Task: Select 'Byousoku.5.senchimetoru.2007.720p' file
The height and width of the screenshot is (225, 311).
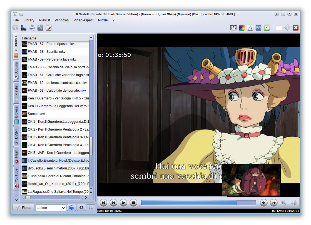Action: [x=55, y=168]
